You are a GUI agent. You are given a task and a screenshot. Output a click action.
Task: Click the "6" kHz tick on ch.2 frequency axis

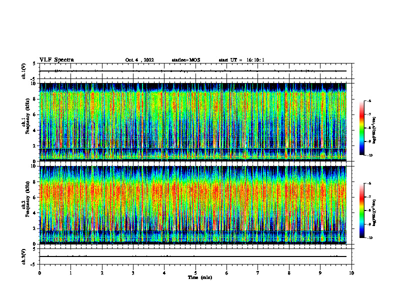tap(34, 197)
